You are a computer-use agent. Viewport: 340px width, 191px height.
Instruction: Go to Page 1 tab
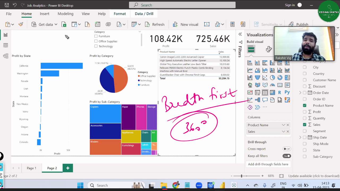[31, 168]
